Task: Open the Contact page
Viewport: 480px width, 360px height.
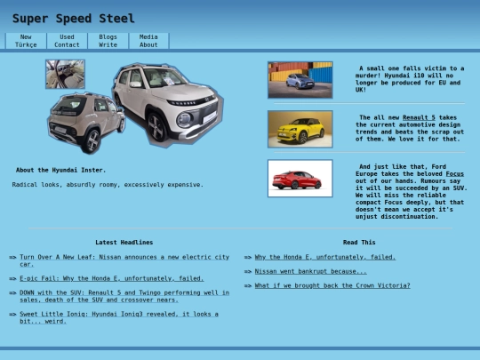Action: (x=67, y=44)
